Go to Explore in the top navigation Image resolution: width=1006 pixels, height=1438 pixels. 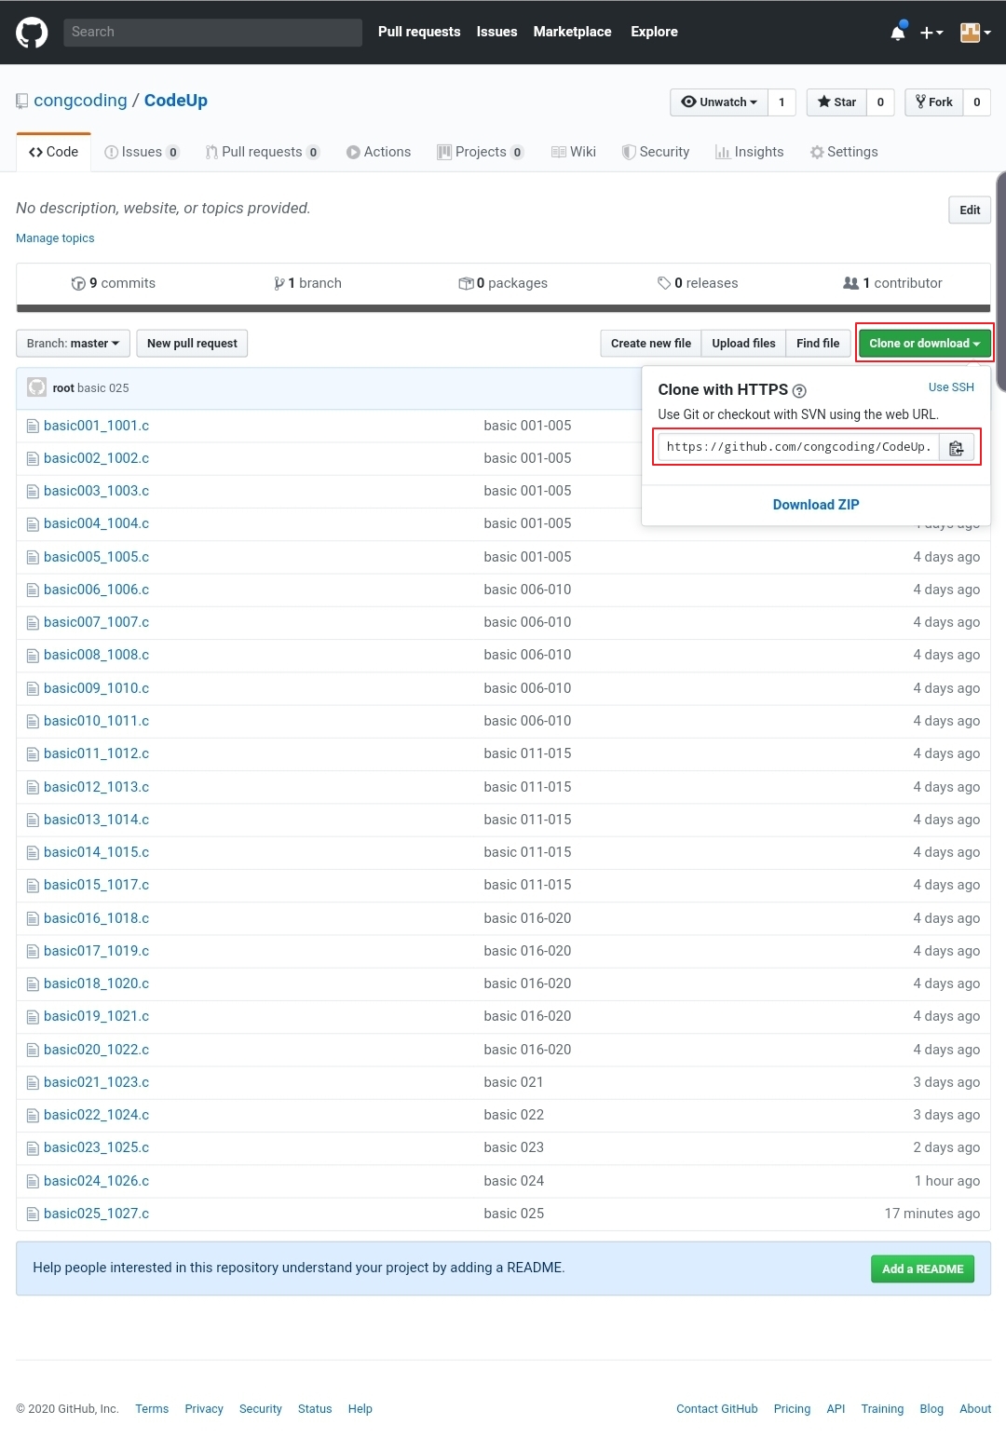(654, 32)
